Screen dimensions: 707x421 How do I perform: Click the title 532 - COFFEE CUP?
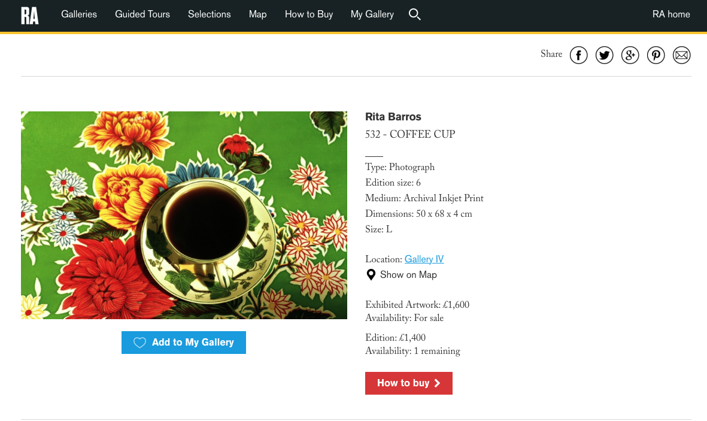410,135
